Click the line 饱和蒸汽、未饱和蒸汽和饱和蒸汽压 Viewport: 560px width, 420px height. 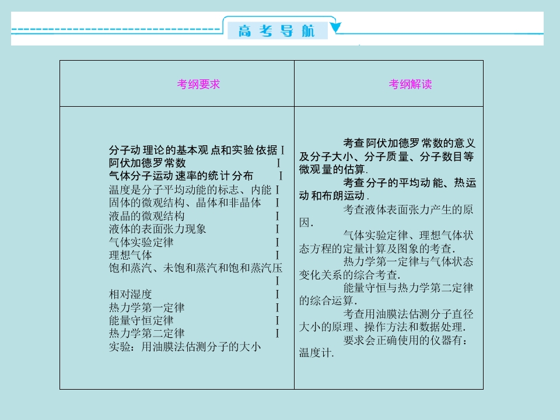click(x=195, y=268)
